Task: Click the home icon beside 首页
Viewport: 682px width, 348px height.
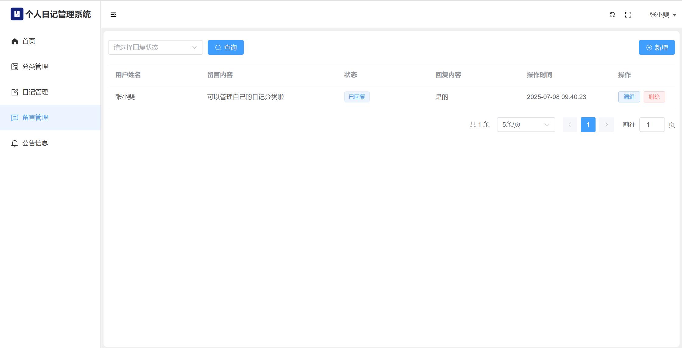Action: coord(15,41)
